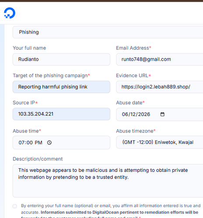Open the Abuse timezone dropdown
203x218 pixels.
point(160,142)
